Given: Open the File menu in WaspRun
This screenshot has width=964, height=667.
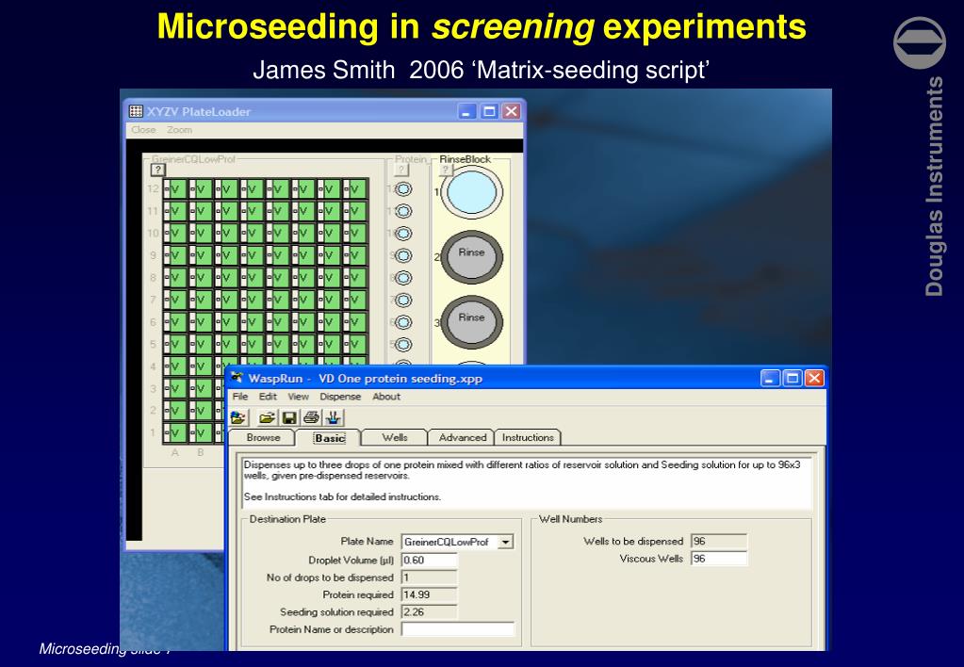Looking at the screenshot, I should (x=239, y=397).
